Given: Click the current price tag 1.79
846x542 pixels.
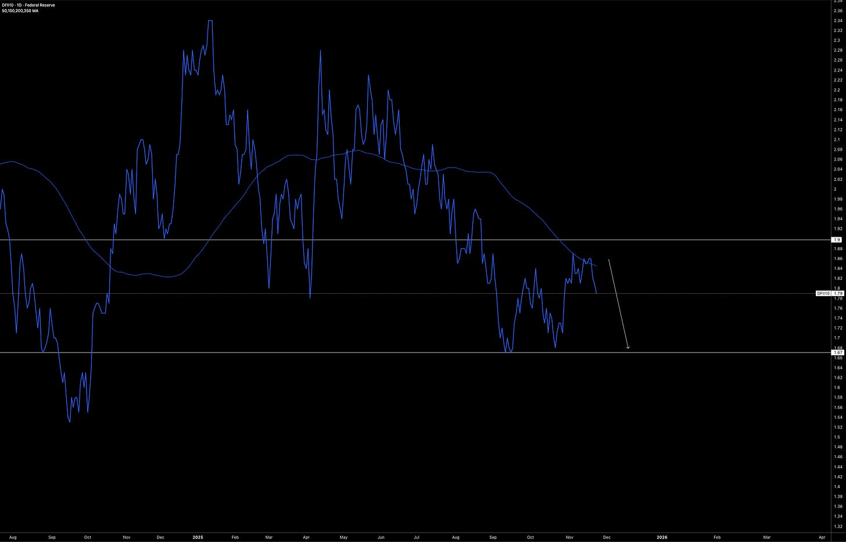Looking at the screenshot, I should [838, 293].
